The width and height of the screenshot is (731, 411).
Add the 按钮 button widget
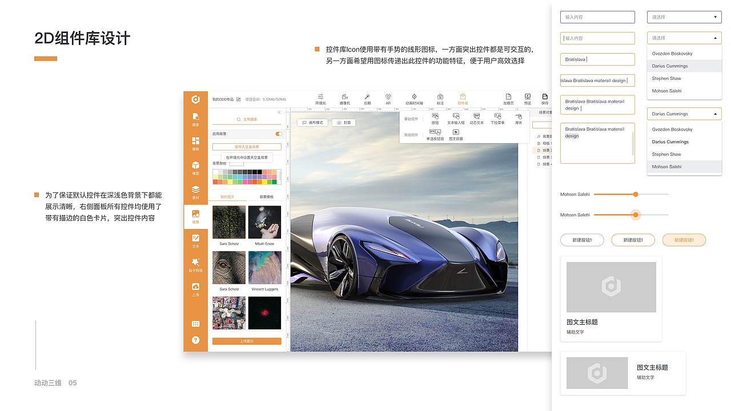pyautogui.click(x=435, y=119)
